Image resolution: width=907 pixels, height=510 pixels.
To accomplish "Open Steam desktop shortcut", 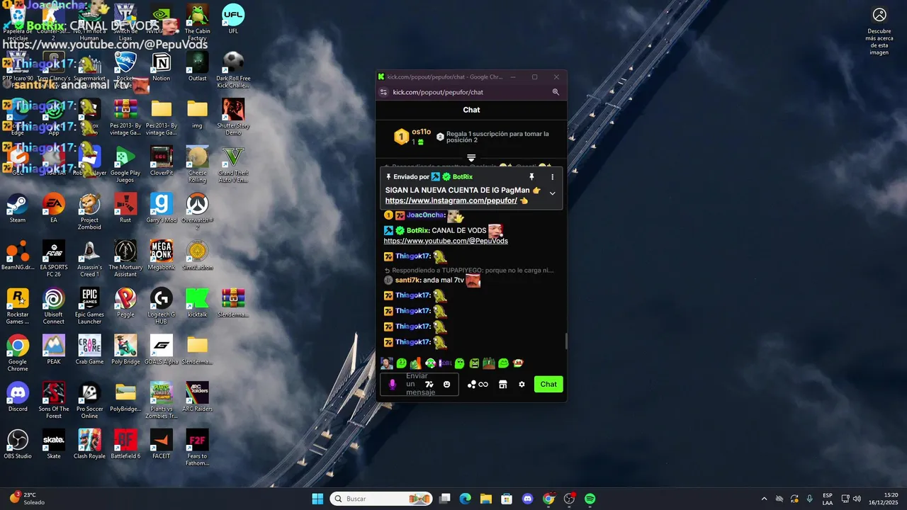I will pos(18,209).
